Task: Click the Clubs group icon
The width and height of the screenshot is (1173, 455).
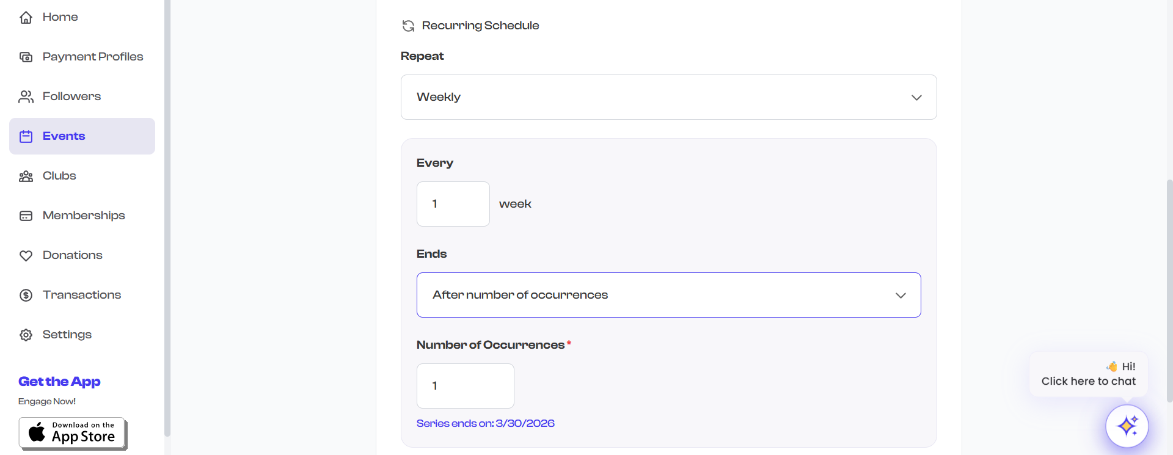Action: (x=26, y=177)
